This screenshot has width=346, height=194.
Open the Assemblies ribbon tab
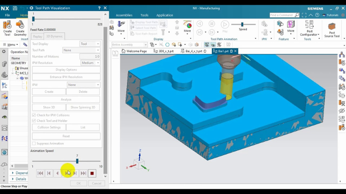tap(124, 15)
